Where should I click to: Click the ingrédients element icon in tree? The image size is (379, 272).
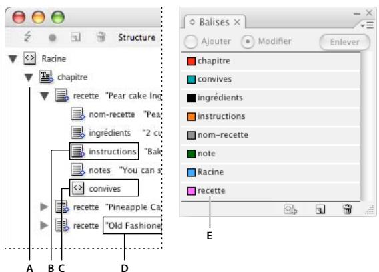coord(78,132)
